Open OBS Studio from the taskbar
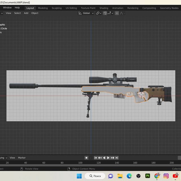Viewport: 181px width, 181px height. [138, 176]
